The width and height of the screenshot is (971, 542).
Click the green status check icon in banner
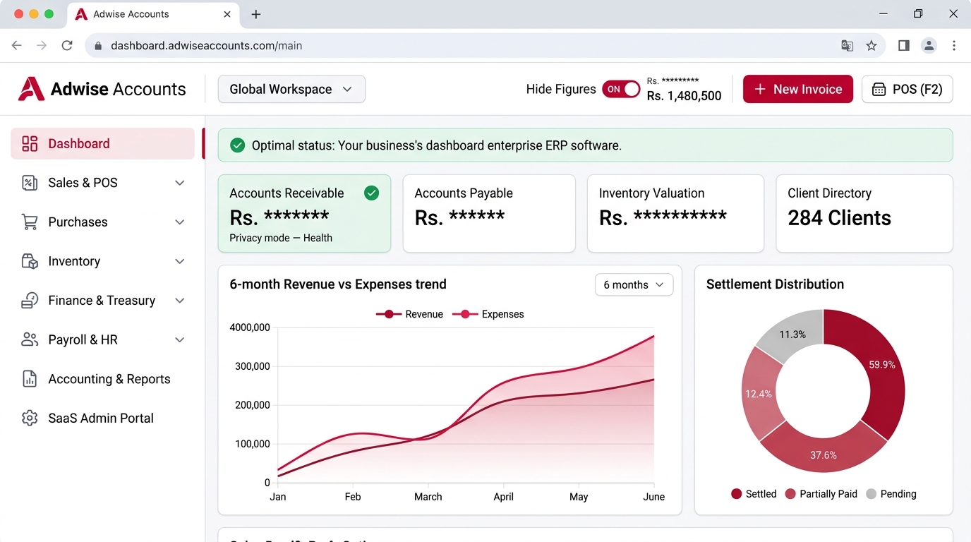click(x=238, y=145)
